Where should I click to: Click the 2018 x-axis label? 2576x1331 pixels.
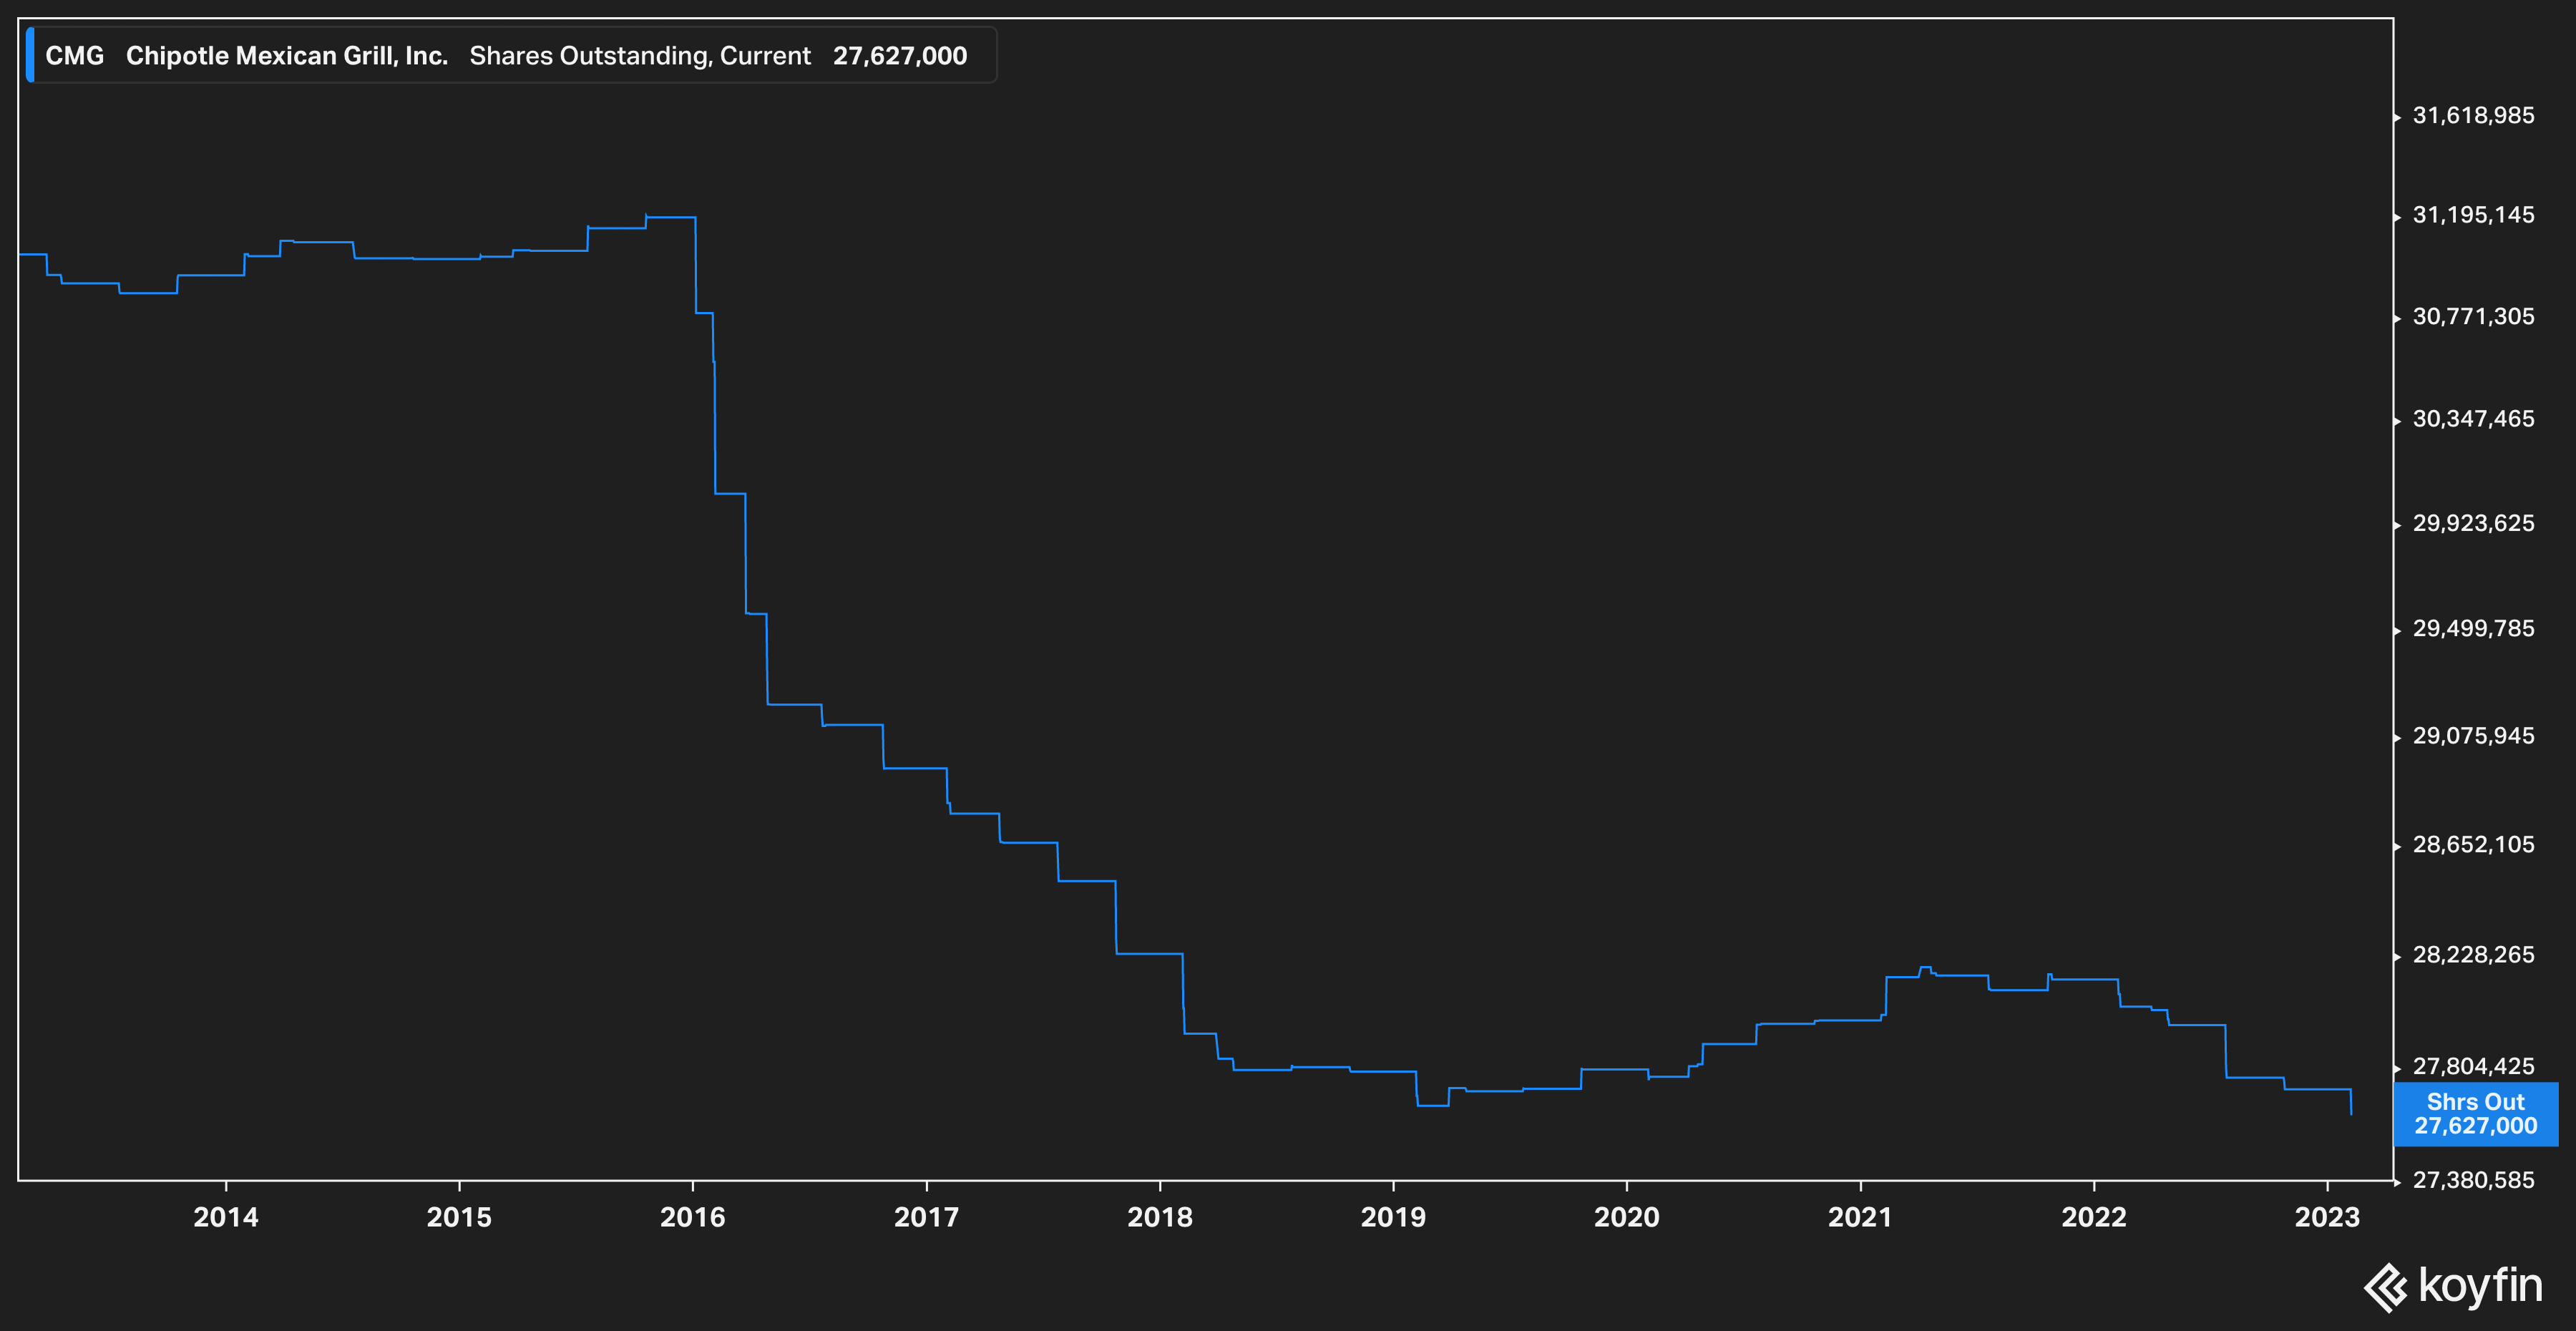click(x=1160, y=1217)
